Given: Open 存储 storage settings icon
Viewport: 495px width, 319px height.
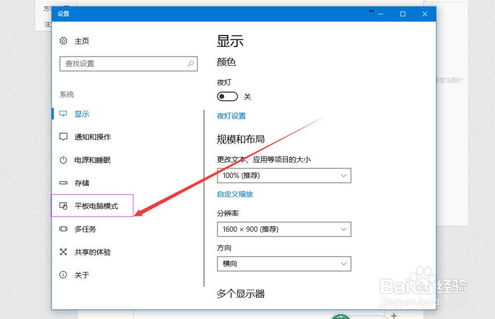Looking at the screenshot, I should pos(63,183).
